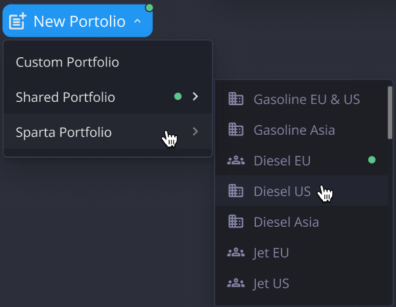Image resolution: width=396 pixels, height=307 pixels.
Task: Click people icon beside Jet US
Action: (x=235, y=283)
